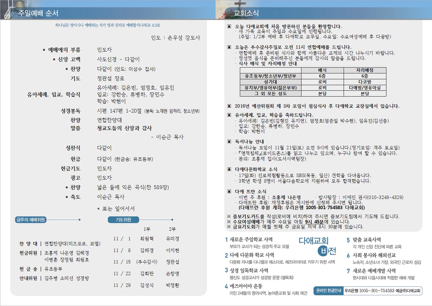Viewport: 432px width, 306px height.
Task: Click the square bullet before 다애다문화학교 소식
Action: coord(229,169)
